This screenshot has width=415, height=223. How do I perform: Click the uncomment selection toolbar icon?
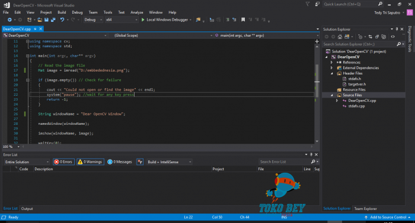pos(234,20)
